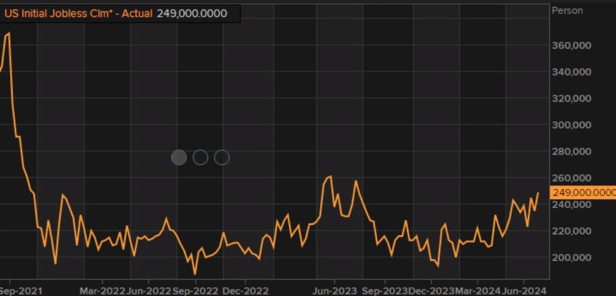Click the 220,000 y-axis label
Screen dimensions: 616x296
(x=571, y=231)
